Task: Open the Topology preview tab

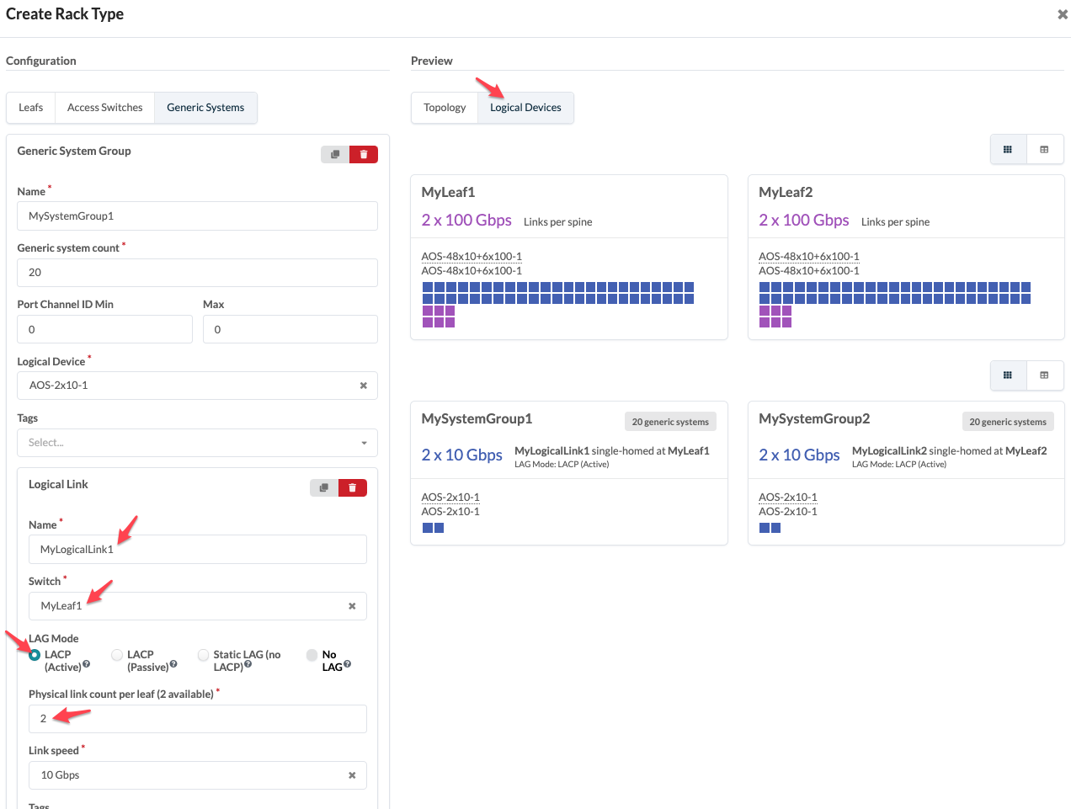Action: [x=445, y=108]
